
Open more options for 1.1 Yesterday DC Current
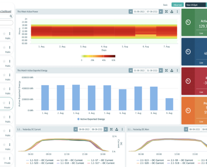[x=122, y=129]
